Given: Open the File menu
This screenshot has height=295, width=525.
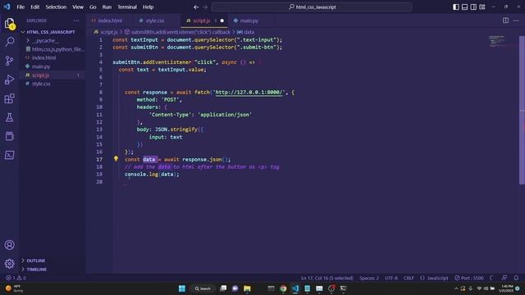Looking at the screenshot, I should click(21, 7).
